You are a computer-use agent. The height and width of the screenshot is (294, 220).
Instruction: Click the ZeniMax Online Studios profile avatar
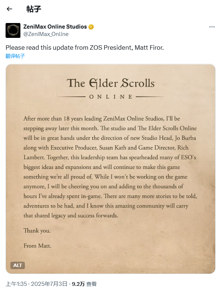click(x=13, y=30)
